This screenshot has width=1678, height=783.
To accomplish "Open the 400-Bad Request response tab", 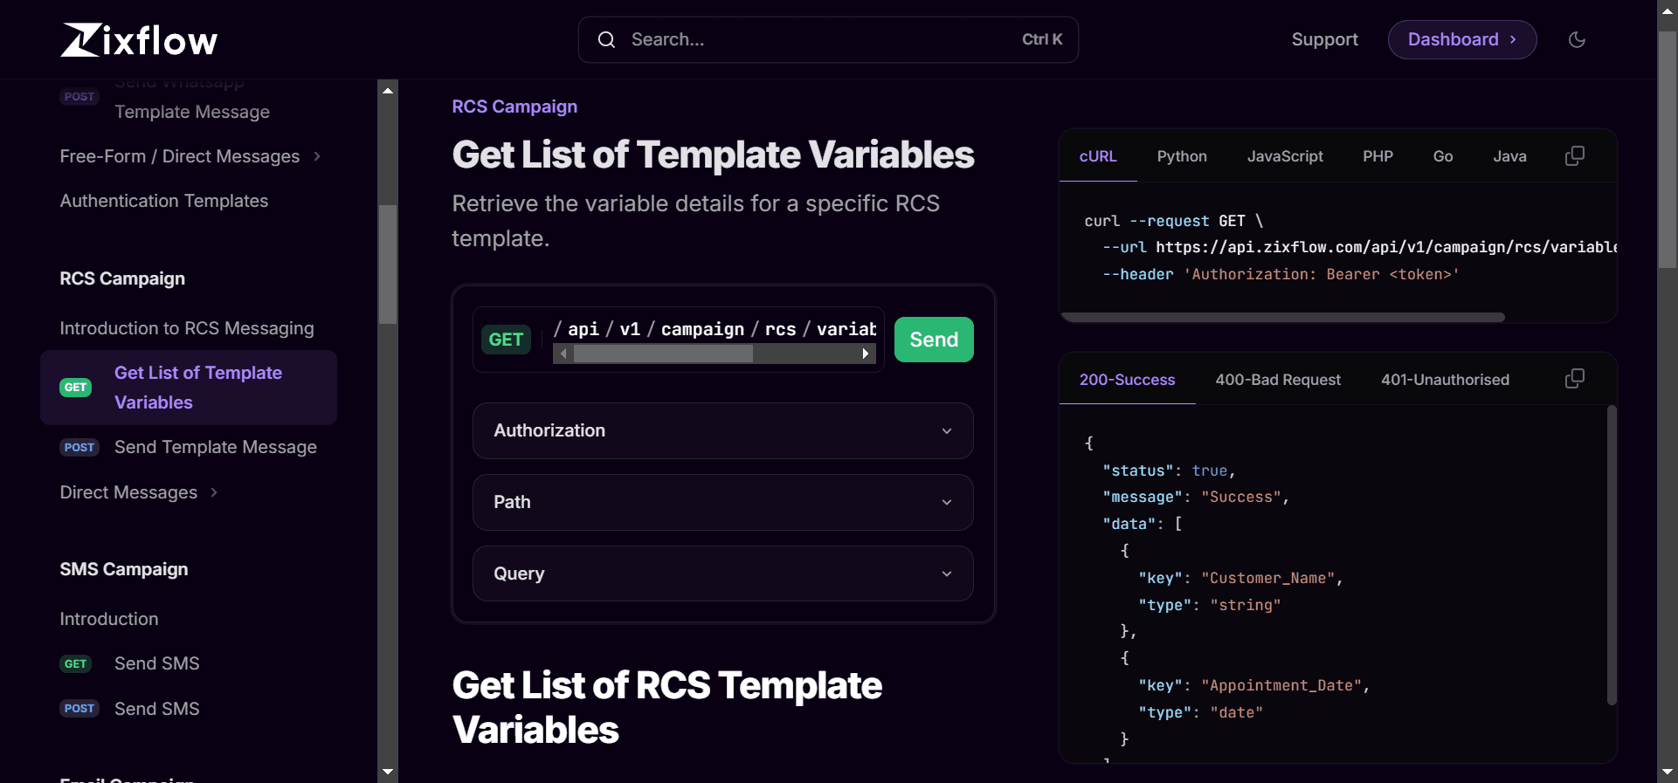I will pyautogui.click(x=1277, y=380).
